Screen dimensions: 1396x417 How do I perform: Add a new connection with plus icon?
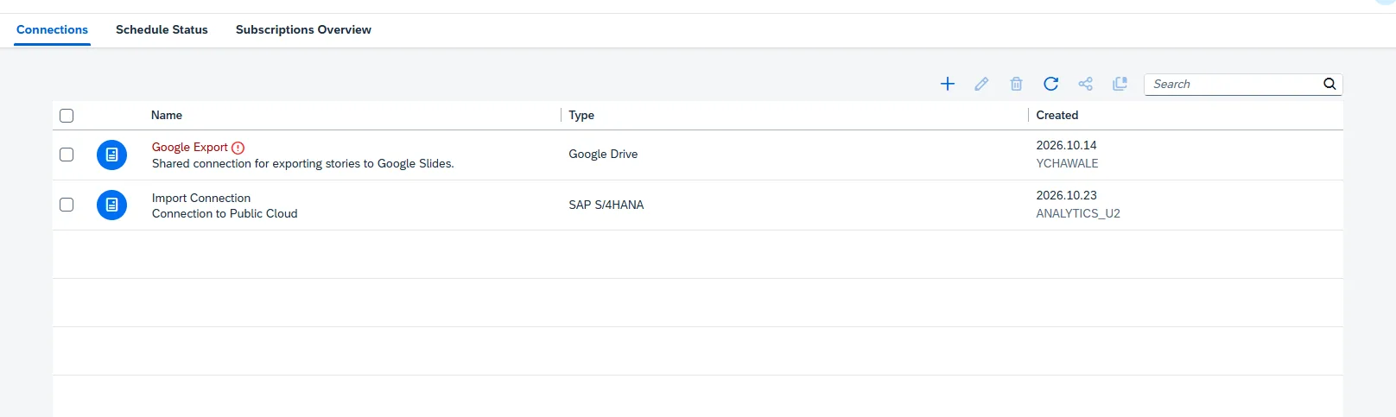coord(948,84)
